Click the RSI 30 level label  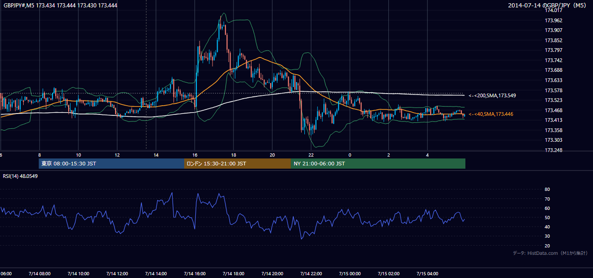point(547,237)
